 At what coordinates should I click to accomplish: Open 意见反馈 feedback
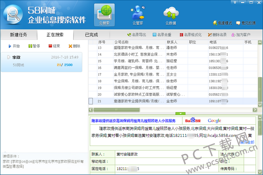246,23
